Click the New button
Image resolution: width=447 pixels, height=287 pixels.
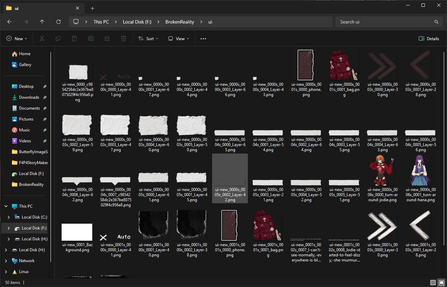[x=17, y=39]
